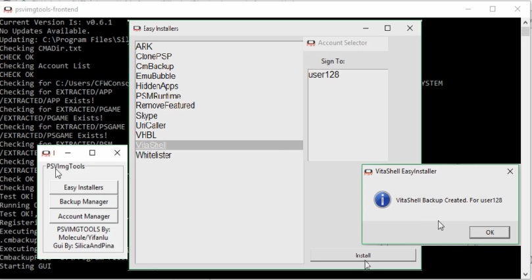Choose CmBackup from the installers list

click(219, 66)
